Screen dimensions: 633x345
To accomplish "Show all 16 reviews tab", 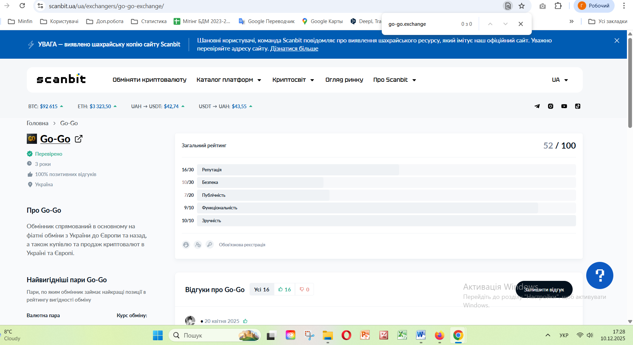I will 262,289.
